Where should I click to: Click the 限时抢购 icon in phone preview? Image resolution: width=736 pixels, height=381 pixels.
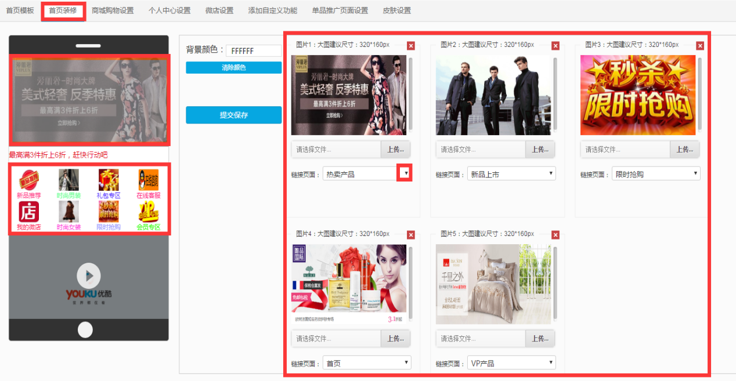(109, 212)
